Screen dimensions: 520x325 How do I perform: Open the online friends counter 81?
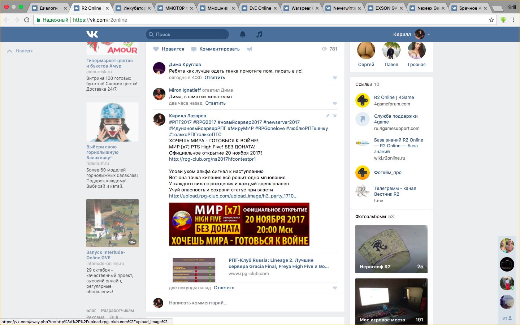tap(507, 318)
